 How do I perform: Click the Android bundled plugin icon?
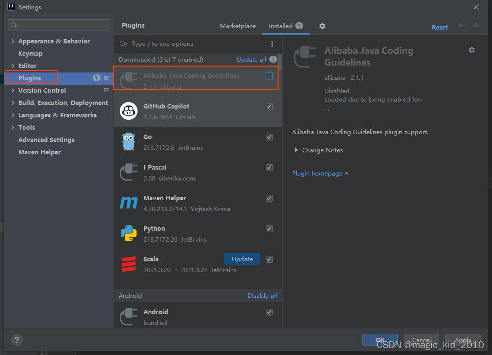pyautogui.click(x=129, y=317)
